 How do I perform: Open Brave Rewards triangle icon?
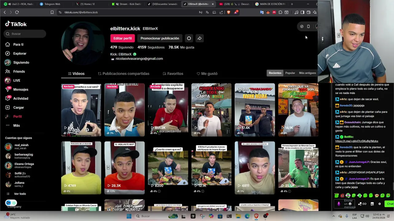click(236, 12)
